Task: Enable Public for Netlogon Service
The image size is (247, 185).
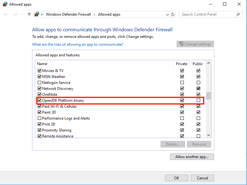Action: (198, 82)
